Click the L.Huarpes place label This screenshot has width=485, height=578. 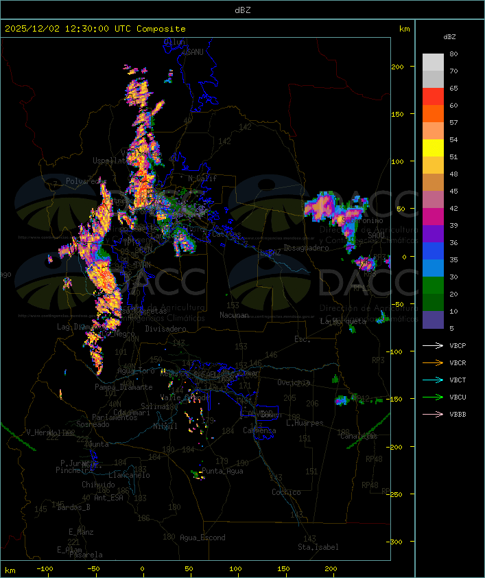(x=305, y=423)
